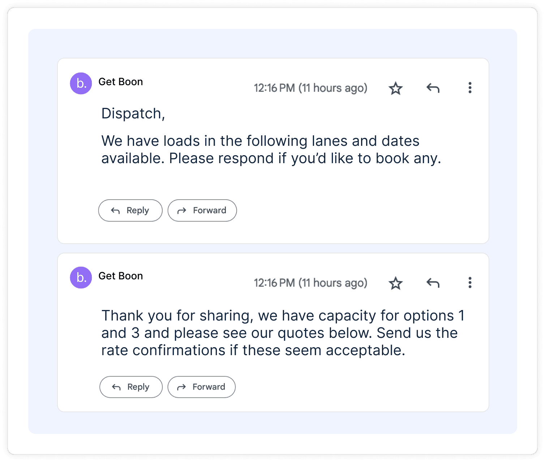Click reply arrow icon on second email
The height and width of the screenshot is (462, 545).
coord(433,283)
